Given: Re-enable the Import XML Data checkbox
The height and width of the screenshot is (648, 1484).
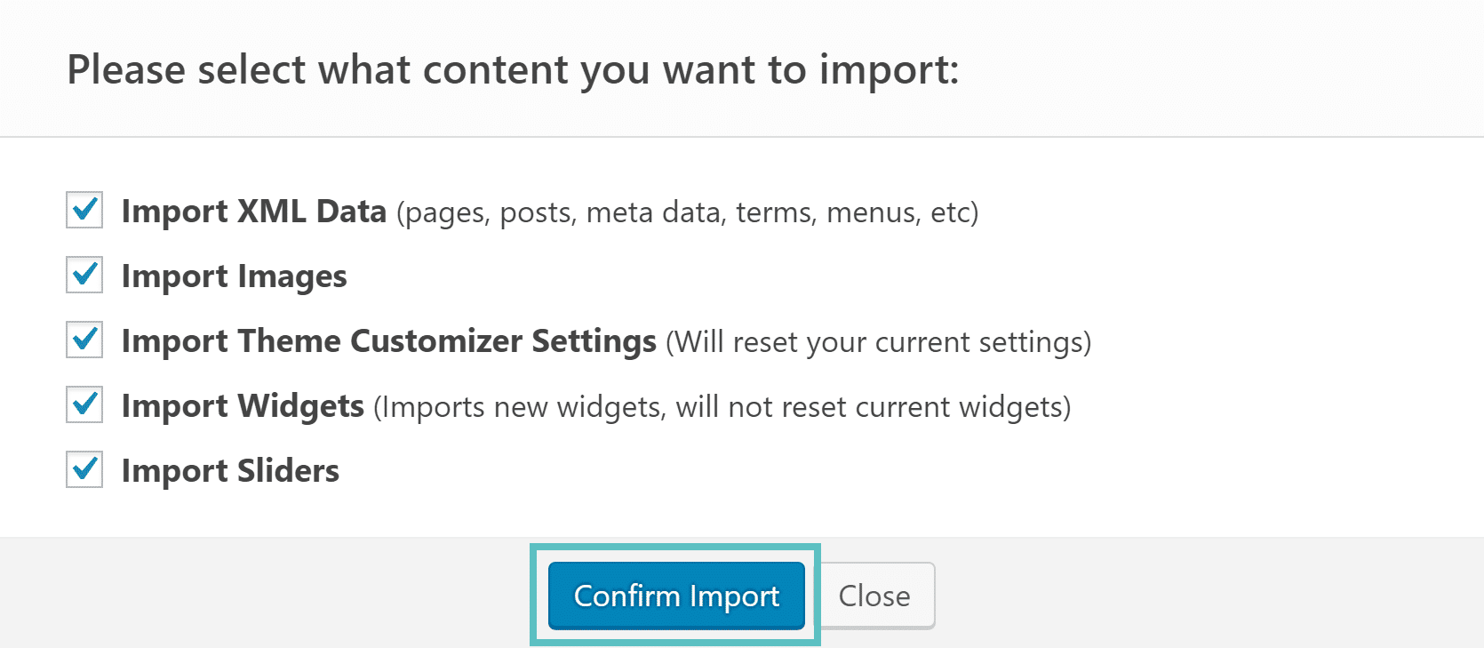Looking at the screenshot, I should coord(83,210).
